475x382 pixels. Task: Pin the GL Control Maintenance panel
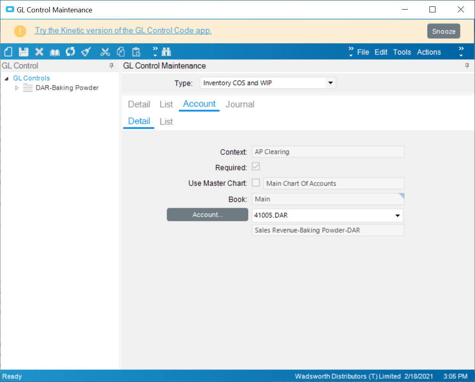pyautogui.click(x=467, y=66)
